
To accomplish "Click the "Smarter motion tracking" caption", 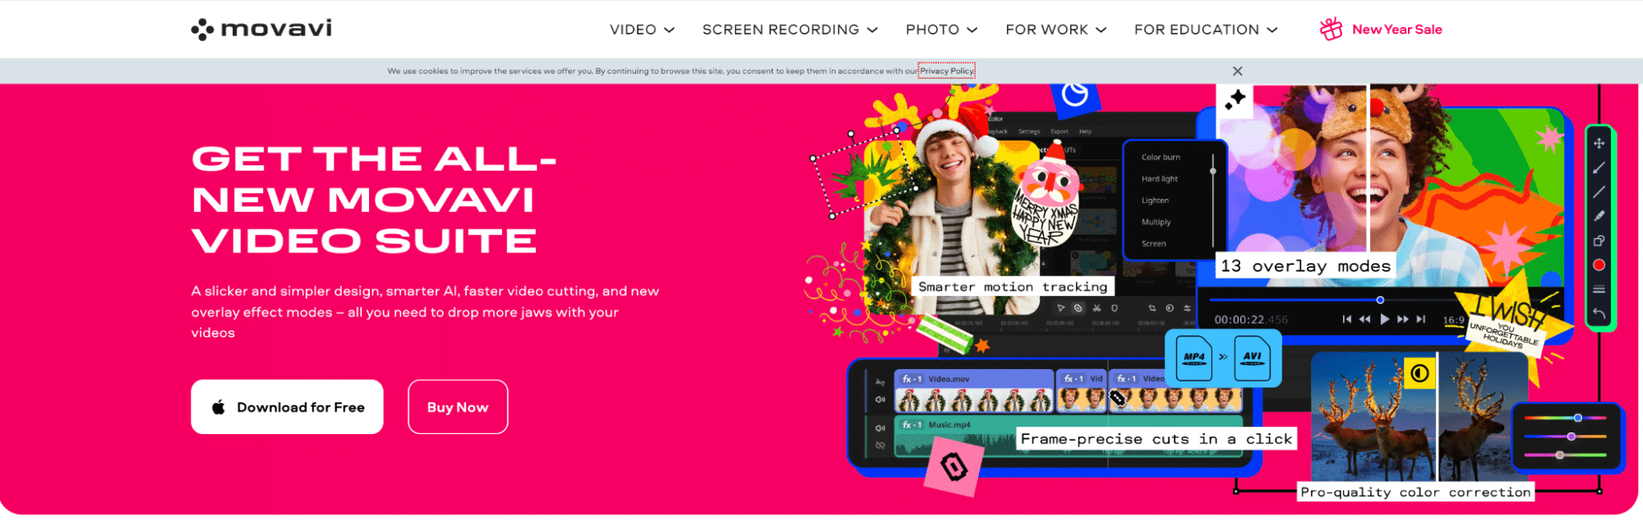I will (1013, 287).
